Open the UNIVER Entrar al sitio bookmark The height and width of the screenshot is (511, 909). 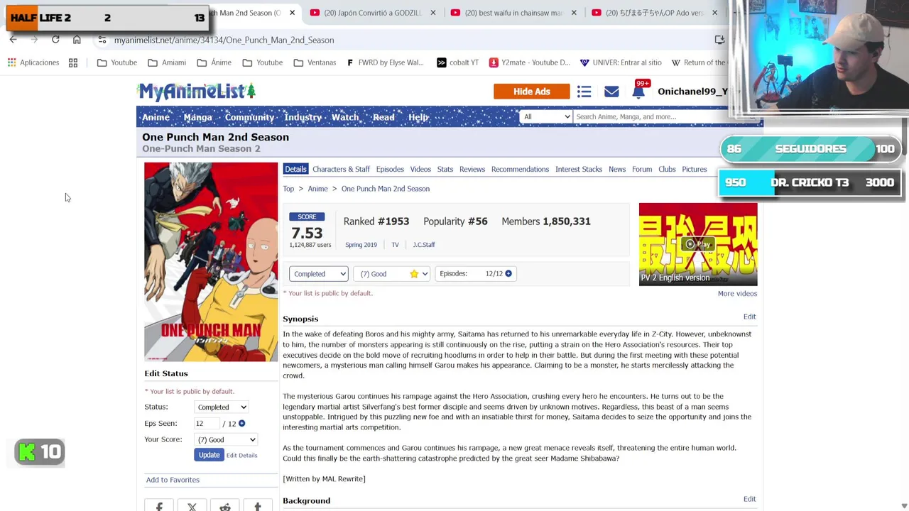tap(621, 62)
